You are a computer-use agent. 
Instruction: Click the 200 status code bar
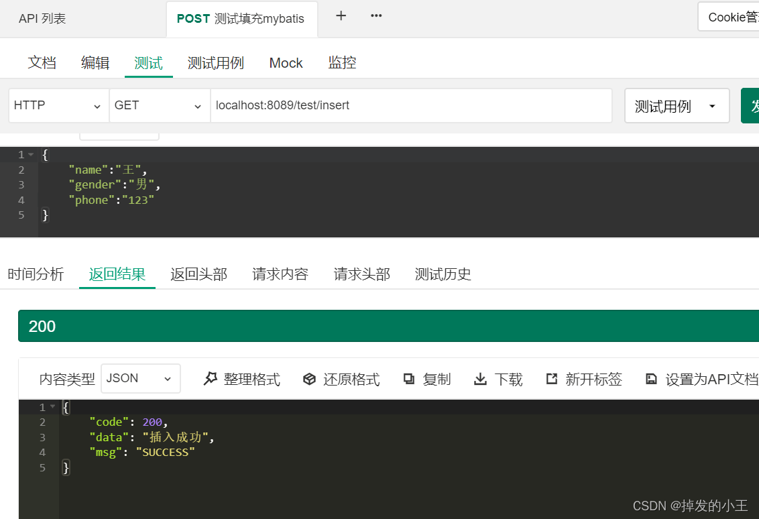(389, 326)
